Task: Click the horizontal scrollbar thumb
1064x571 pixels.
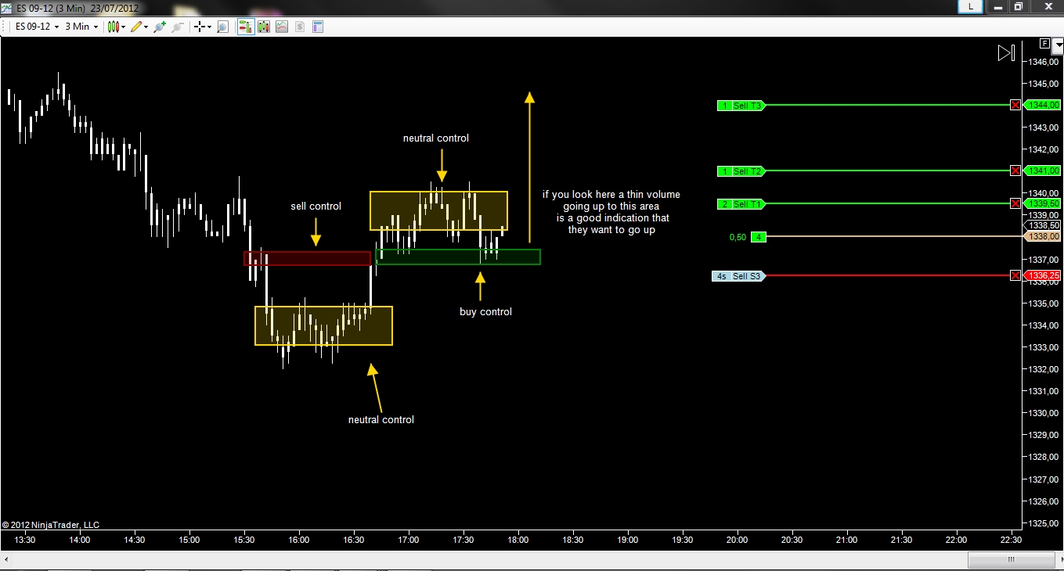Action: click(x=1011, y=560)
